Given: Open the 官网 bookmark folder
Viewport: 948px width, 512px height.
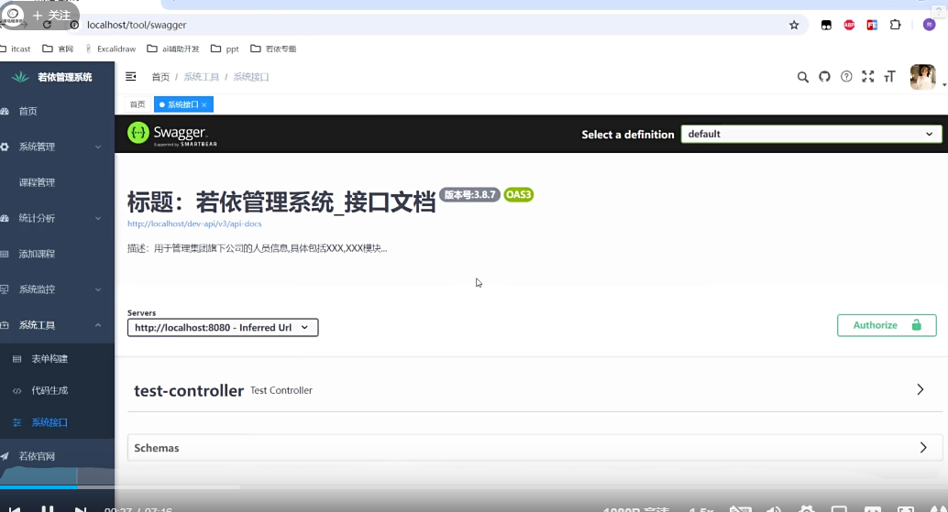Looking at the screenshot, I should click(x=58, y=49).
